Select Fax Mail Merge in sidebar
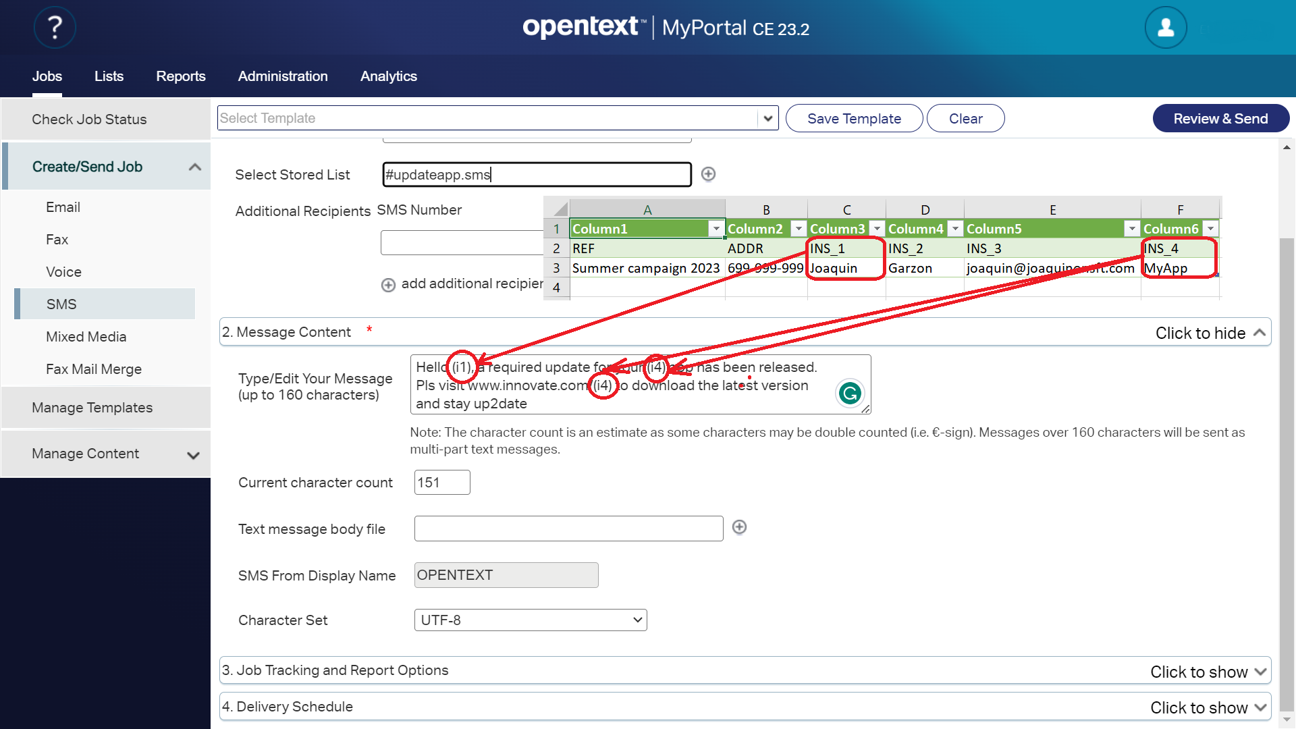This screenshot has width=1296, height=729. point(94,369)
